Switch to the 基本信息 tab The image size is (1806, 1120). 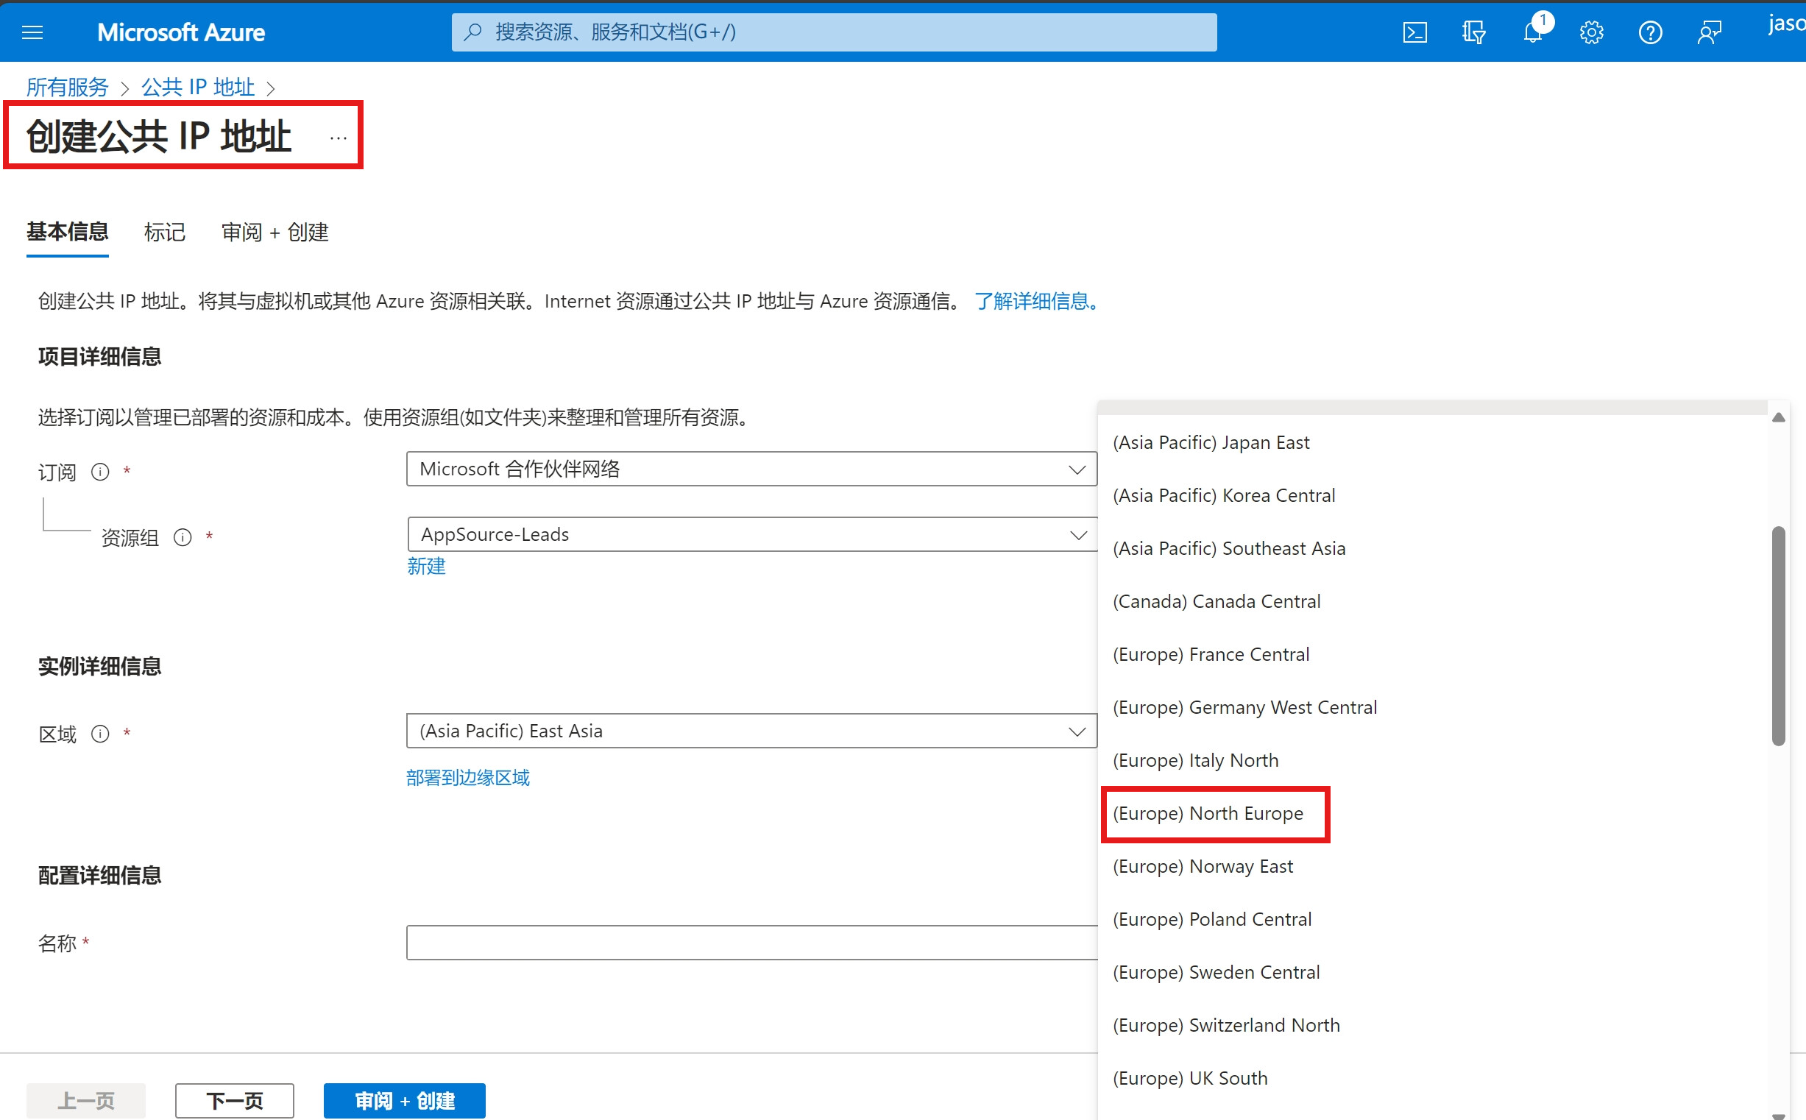tap(68, 232)
